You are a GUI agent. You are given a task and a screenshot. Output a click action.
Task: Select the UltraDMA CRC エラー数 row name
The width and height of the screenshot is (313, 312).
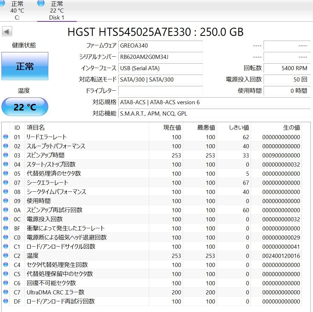(55, 292)
